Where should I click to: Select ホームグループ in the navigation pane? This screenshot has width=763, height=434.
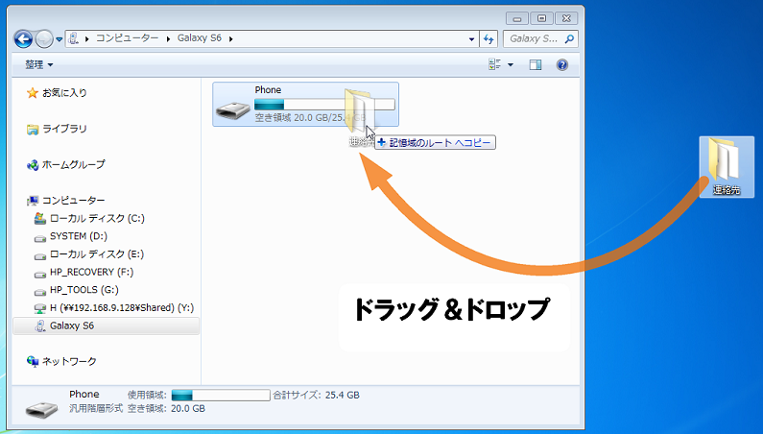[x=73, y=164]
